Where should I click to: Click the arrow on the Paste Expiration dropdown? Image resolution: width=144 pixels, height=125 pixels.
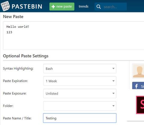tap(113, 81)
